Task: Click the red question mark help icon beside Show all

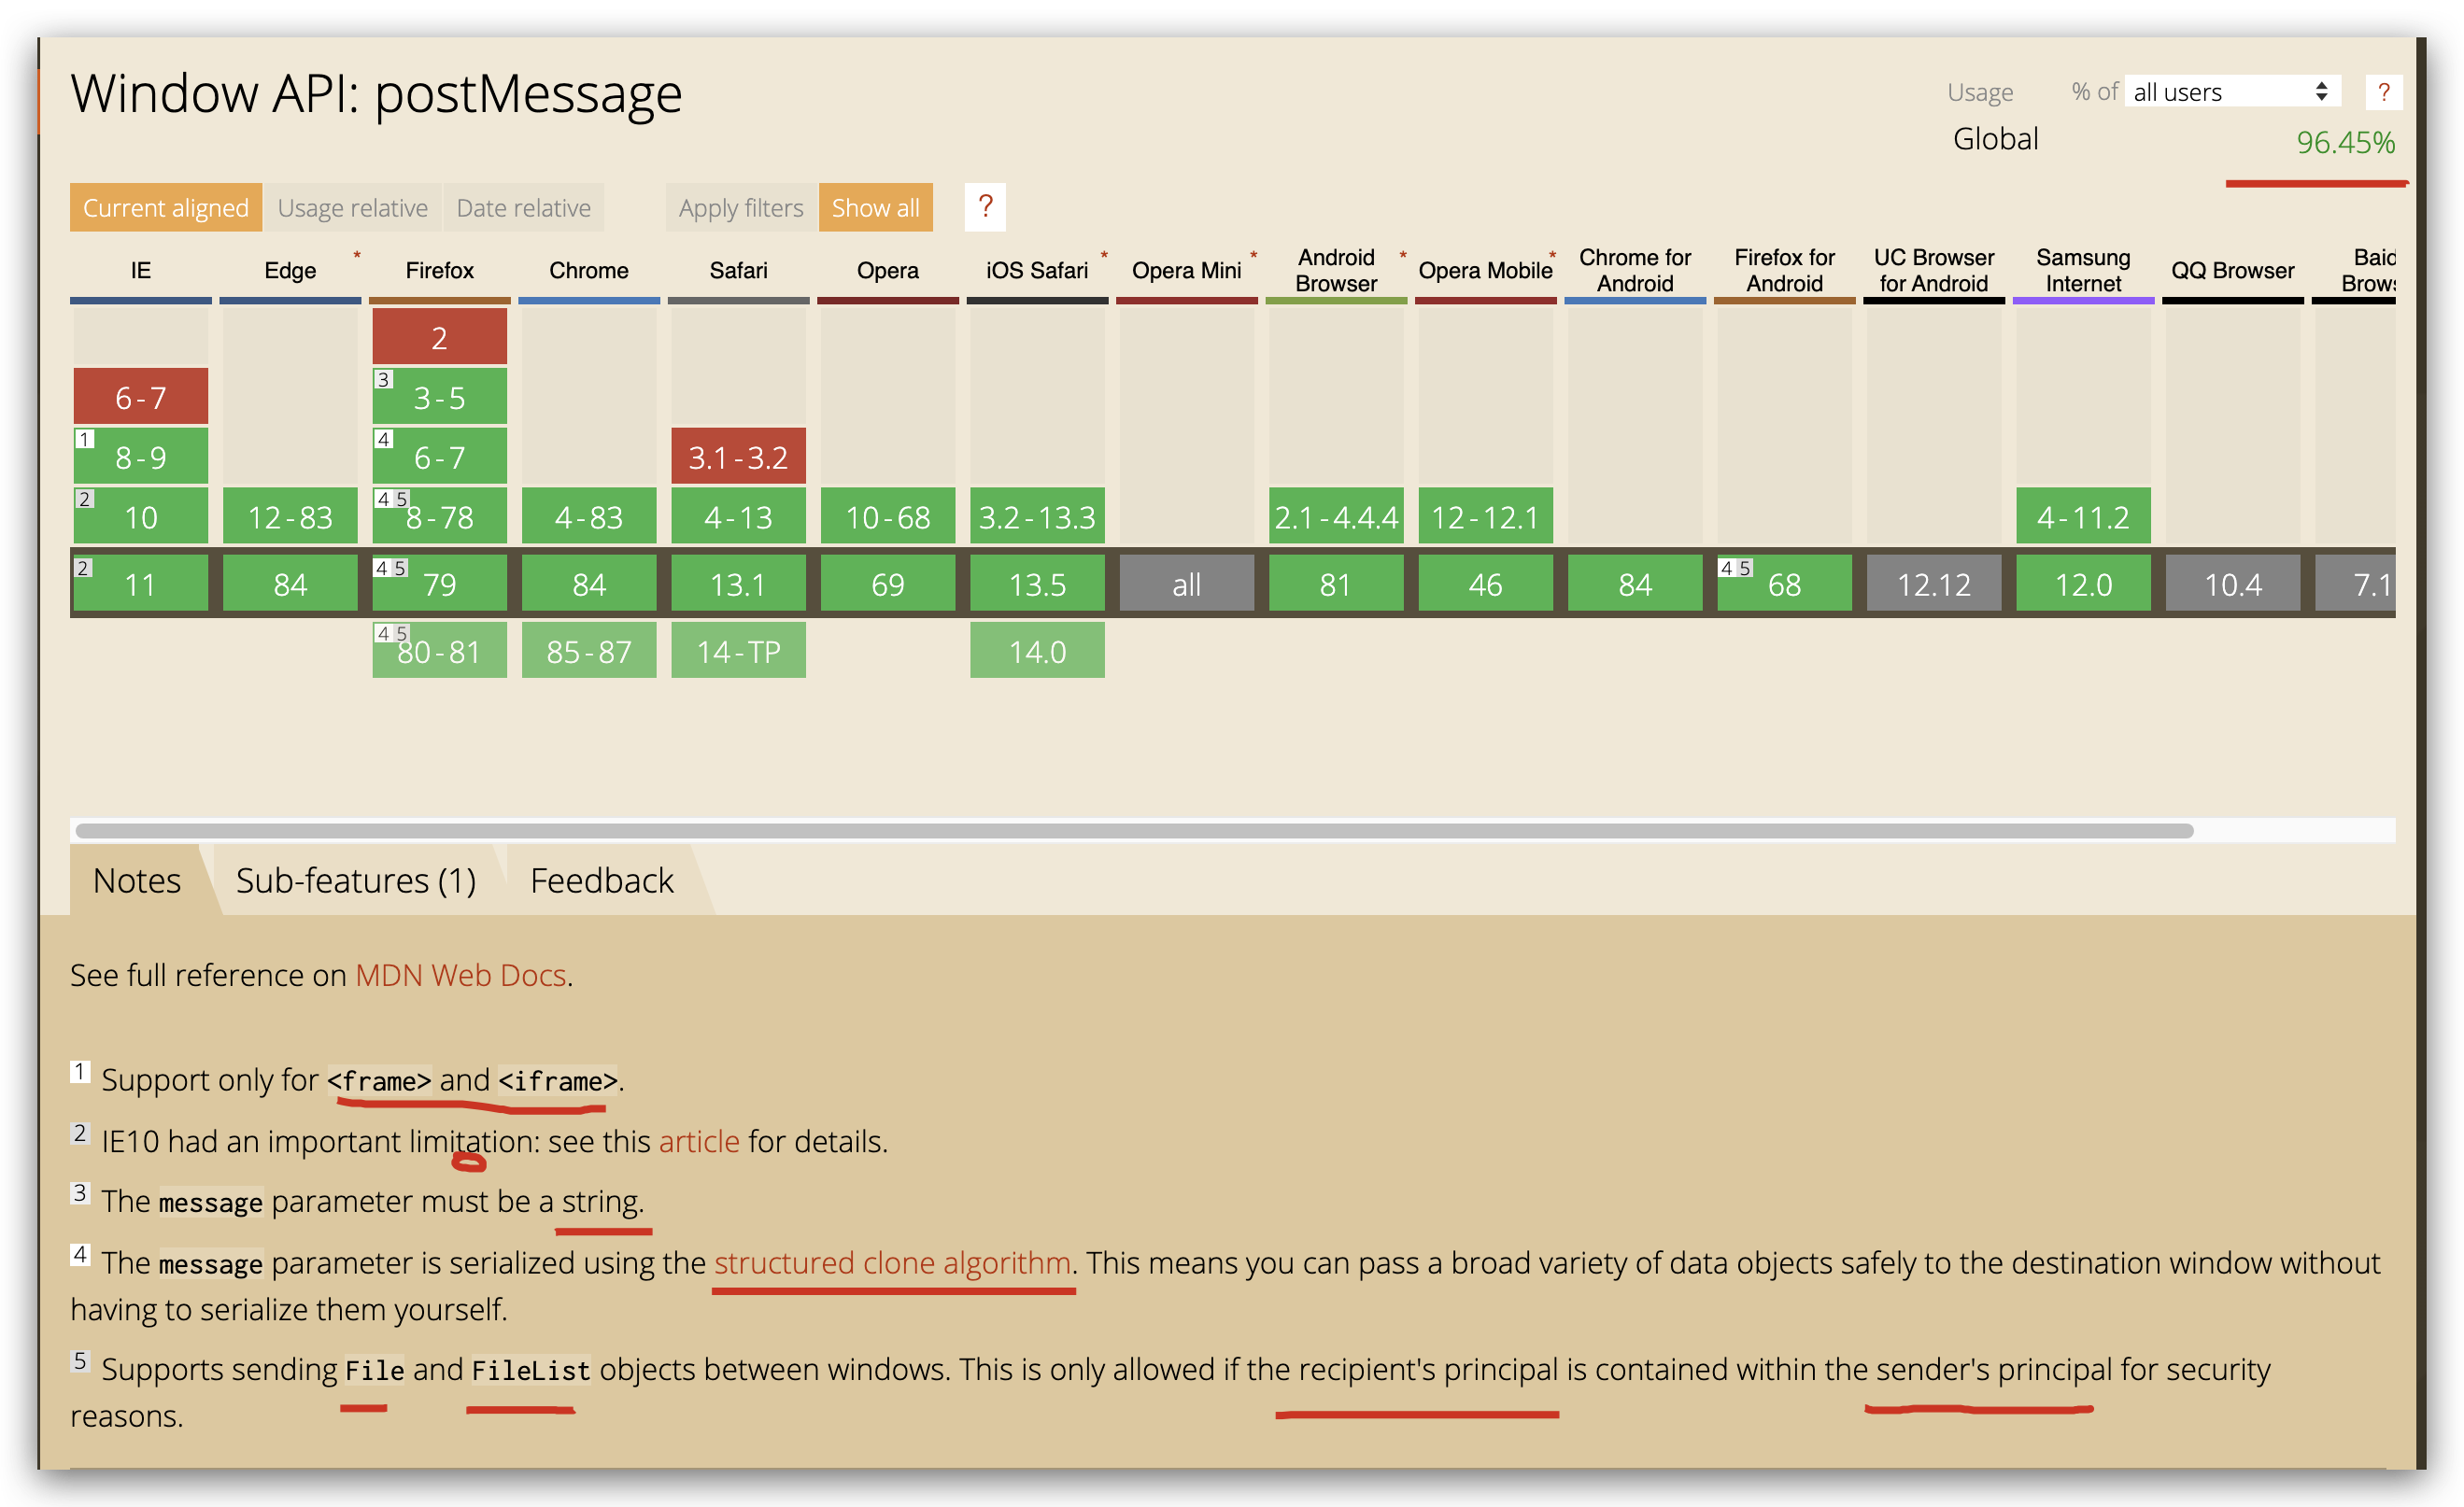Action: coord(985,207)
